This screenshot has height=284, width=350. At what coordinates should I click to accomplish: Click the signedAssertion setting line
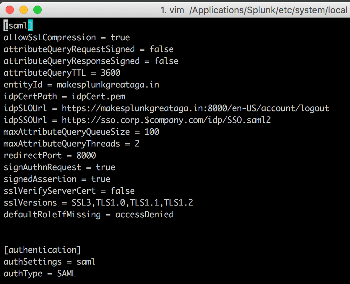52,179
